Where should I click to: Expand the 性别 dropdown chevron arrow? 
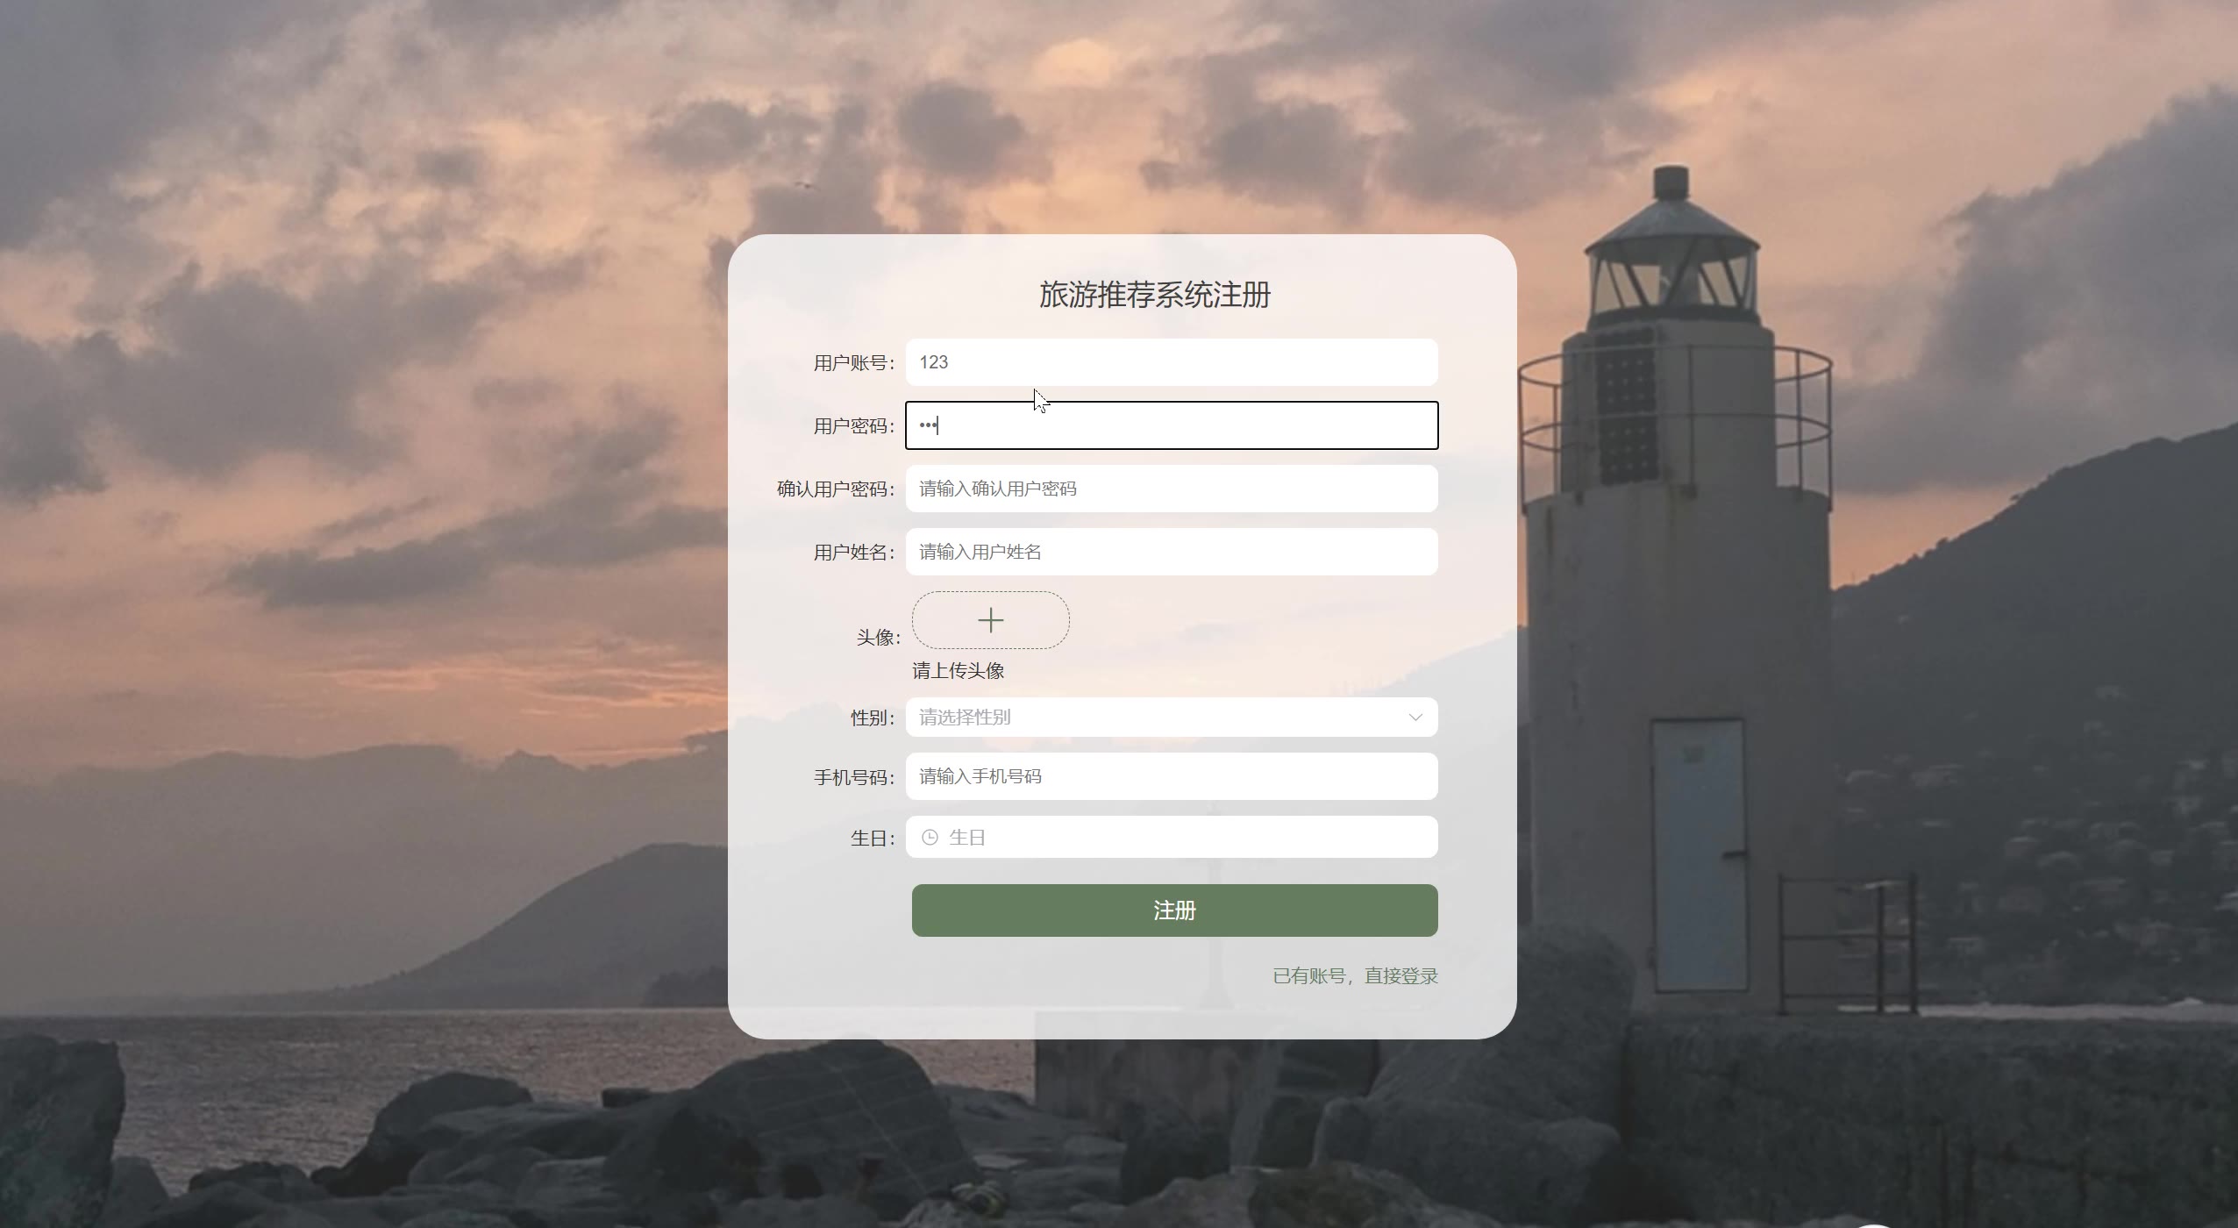tap(1415, 718)
